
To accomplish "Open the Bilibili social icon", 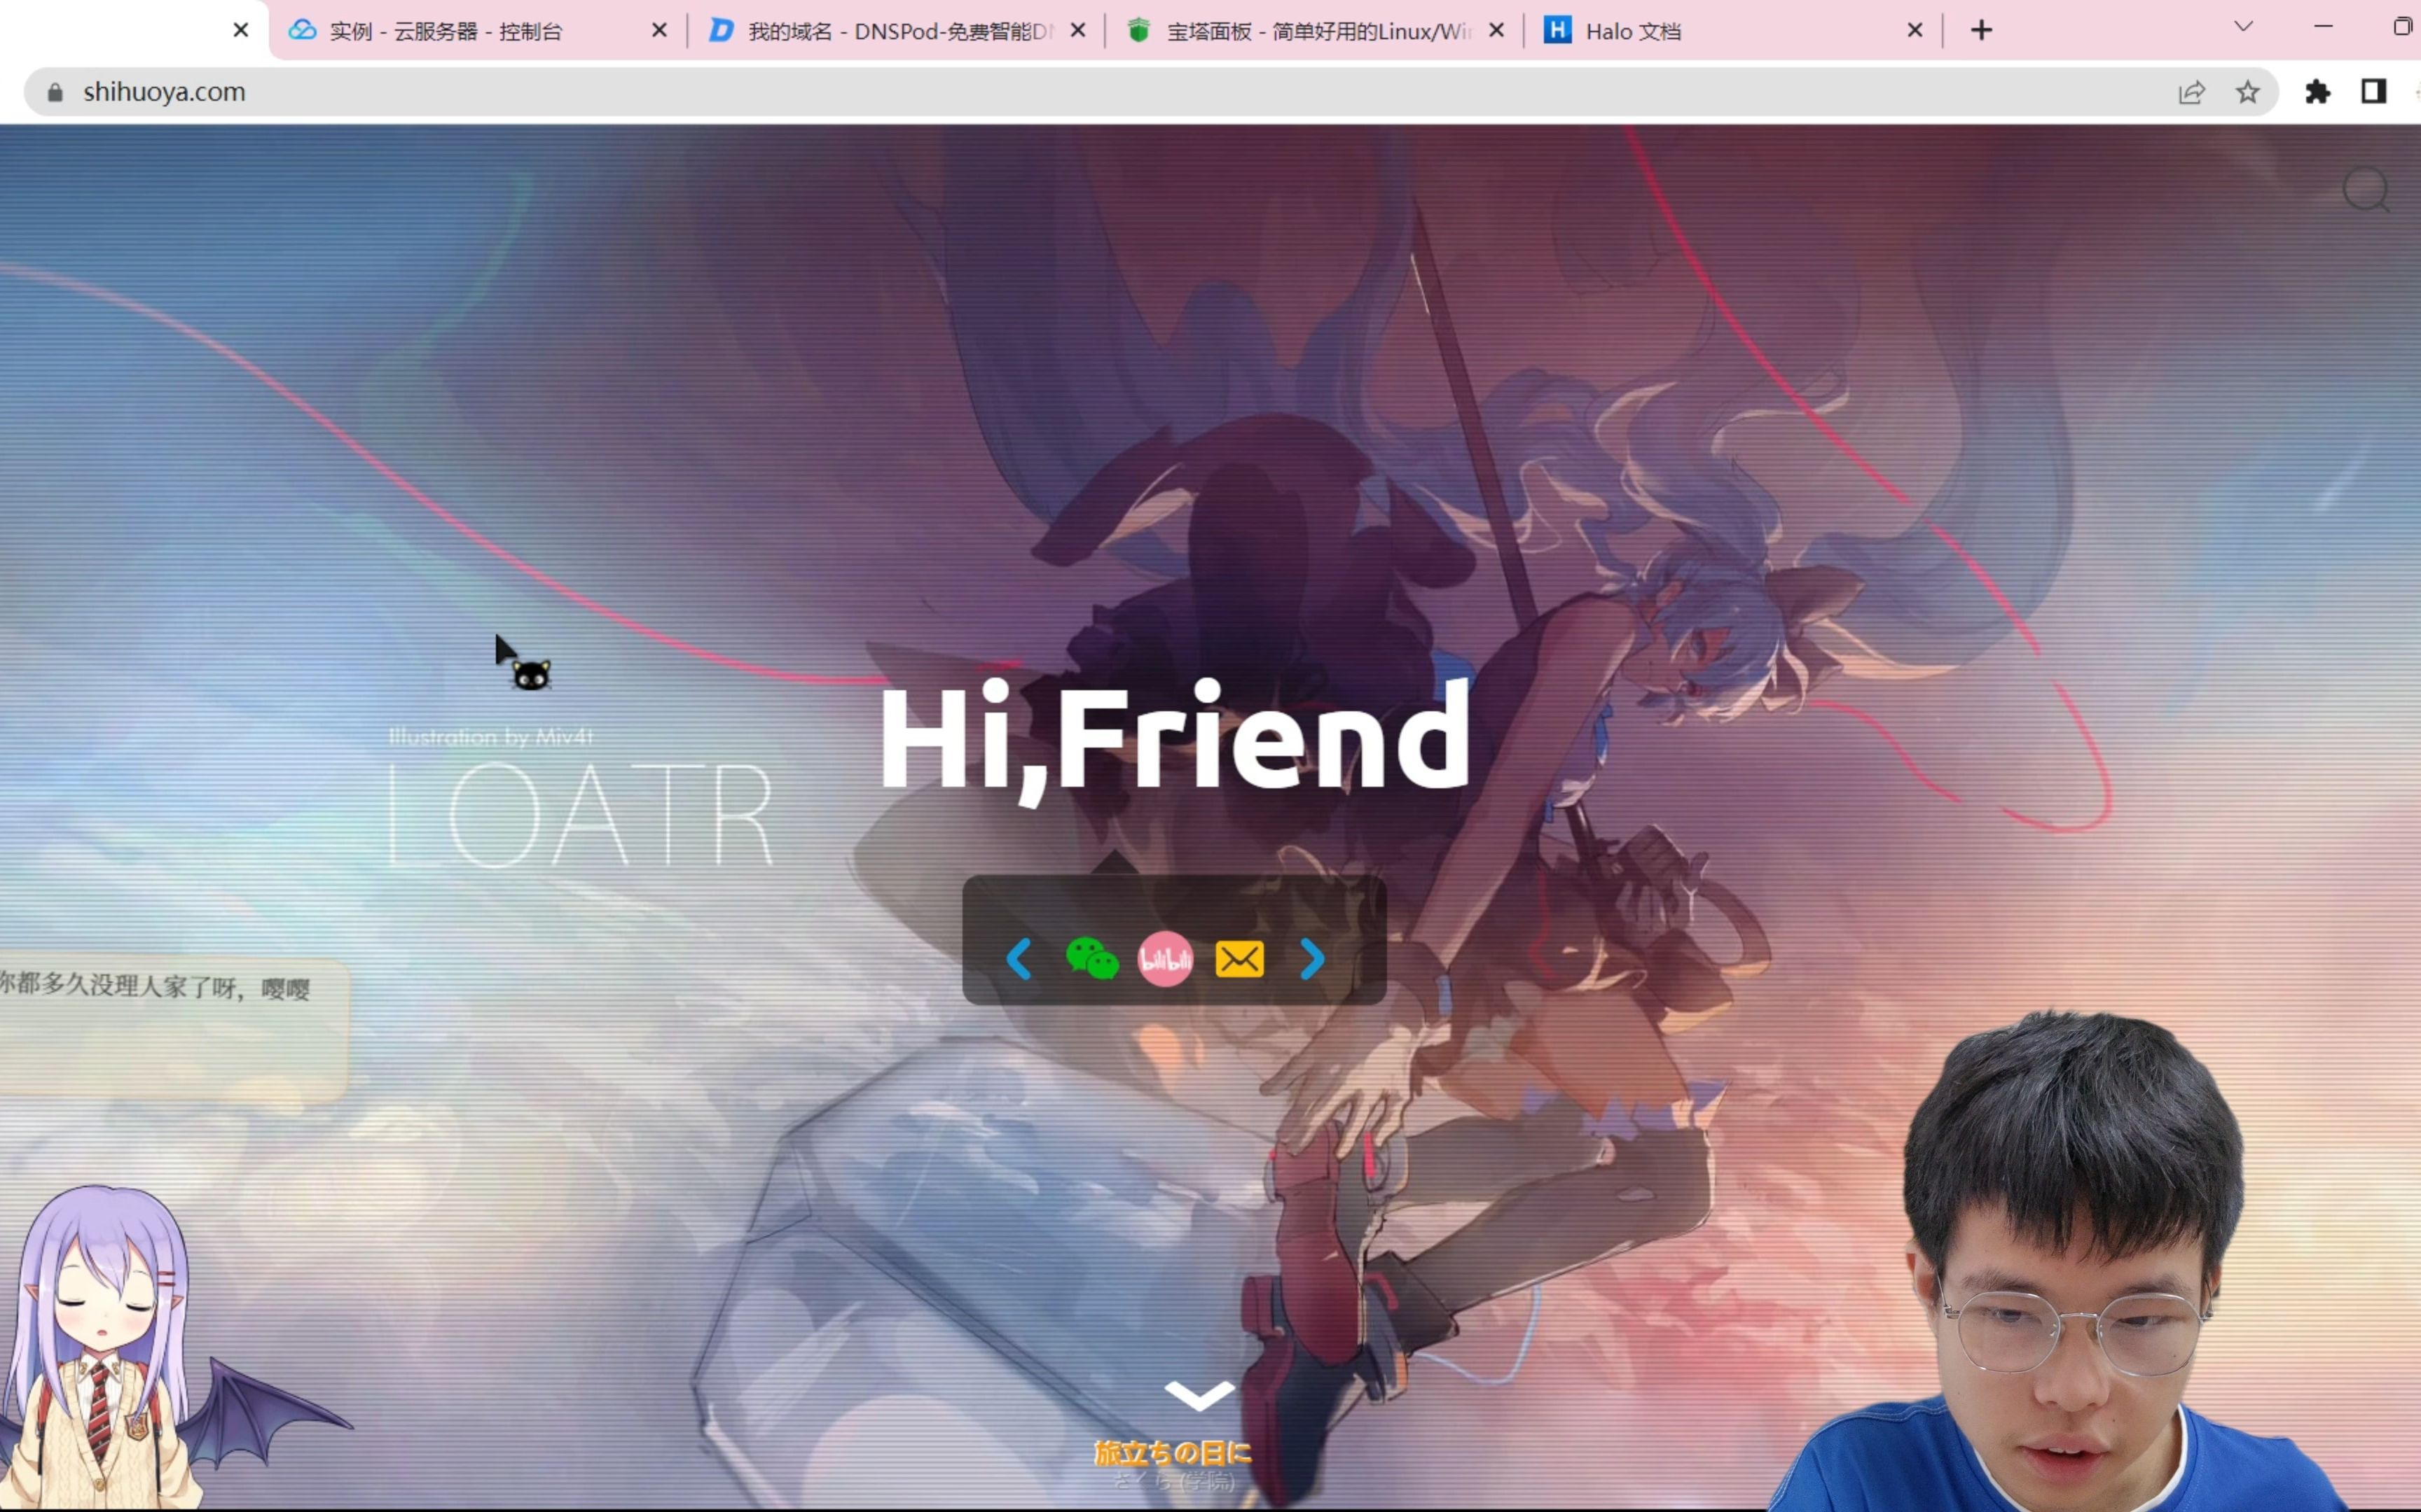I will (1164, 959).
